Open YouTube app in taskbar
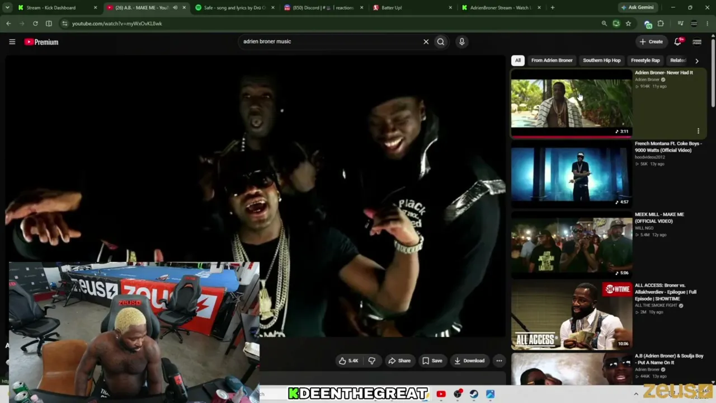Image resolution: width=716 pixels, height=403 pixels. pyautogui.click(x=441, y=394)
